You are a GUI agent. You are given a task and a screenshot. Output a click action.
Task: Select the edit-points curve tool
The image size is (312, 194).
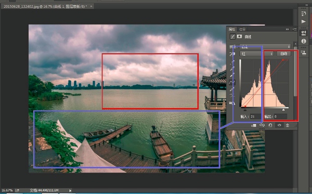(x=232, y=82)
